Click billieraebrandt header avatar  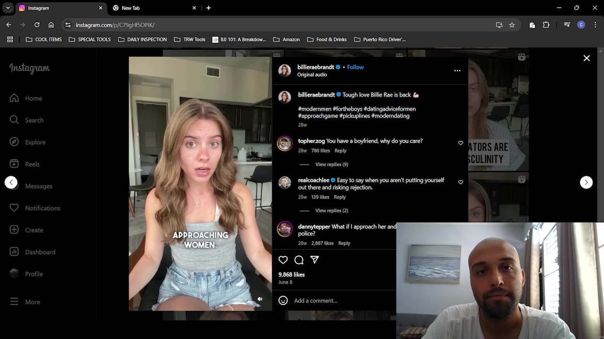pos(285,71)
